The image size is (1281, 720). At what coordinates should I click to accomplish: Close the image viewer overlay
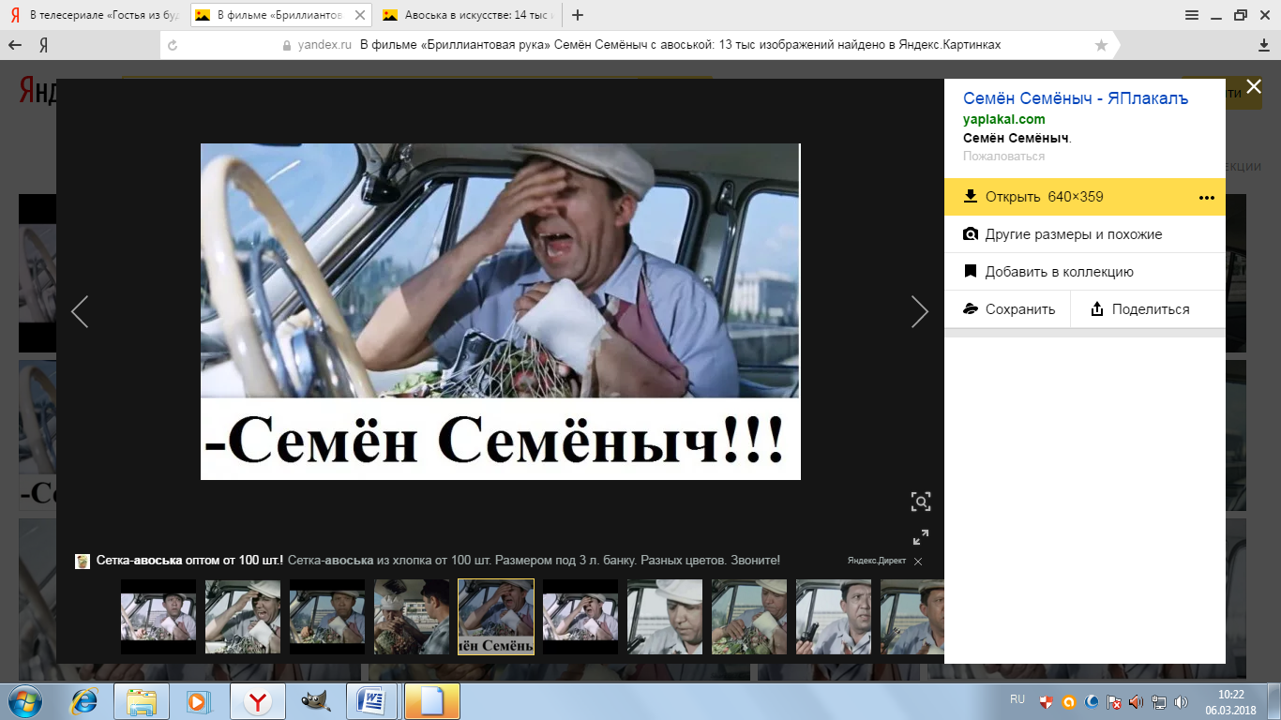click(x=1254, y=87)
